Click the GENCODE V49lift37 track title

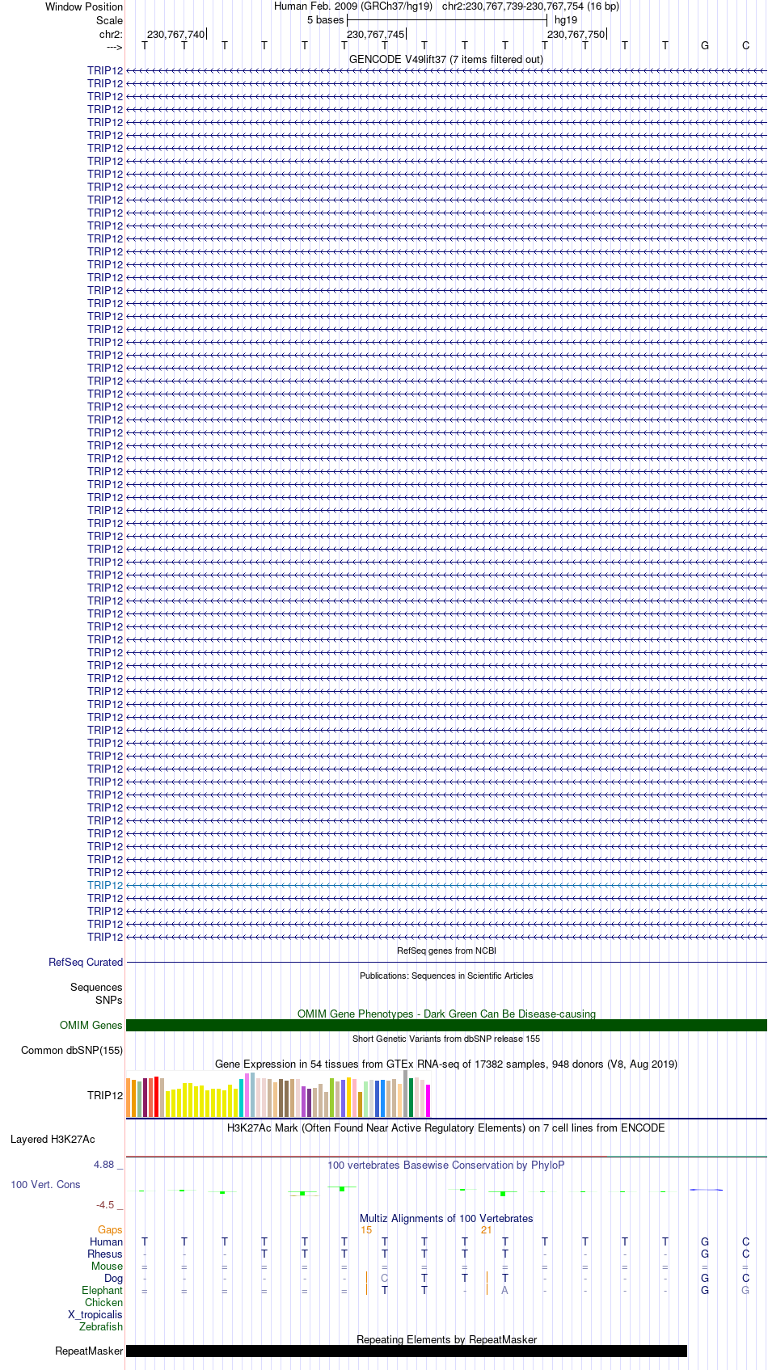(445, 59)
